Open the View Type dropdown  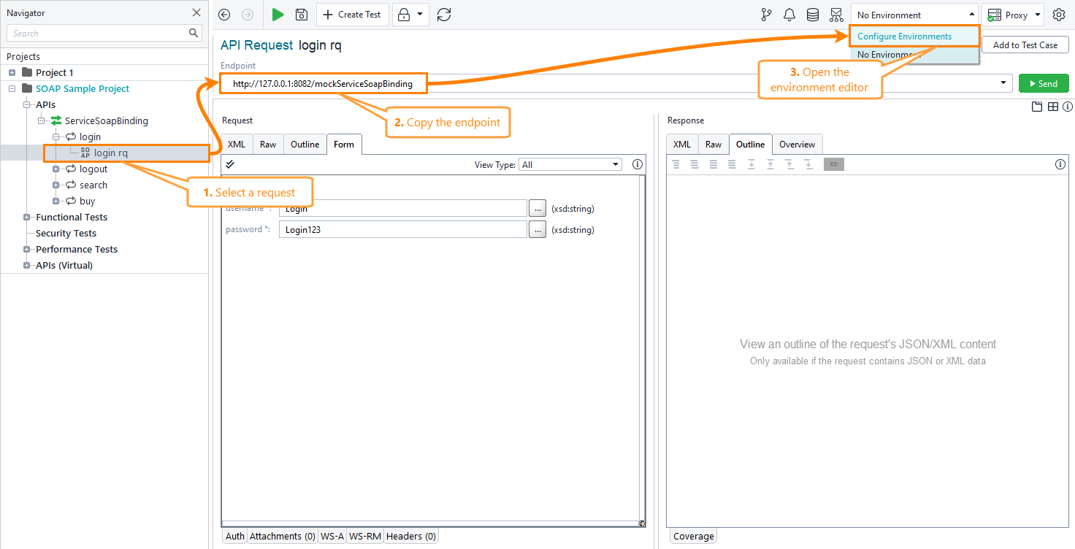pos(570,165)
